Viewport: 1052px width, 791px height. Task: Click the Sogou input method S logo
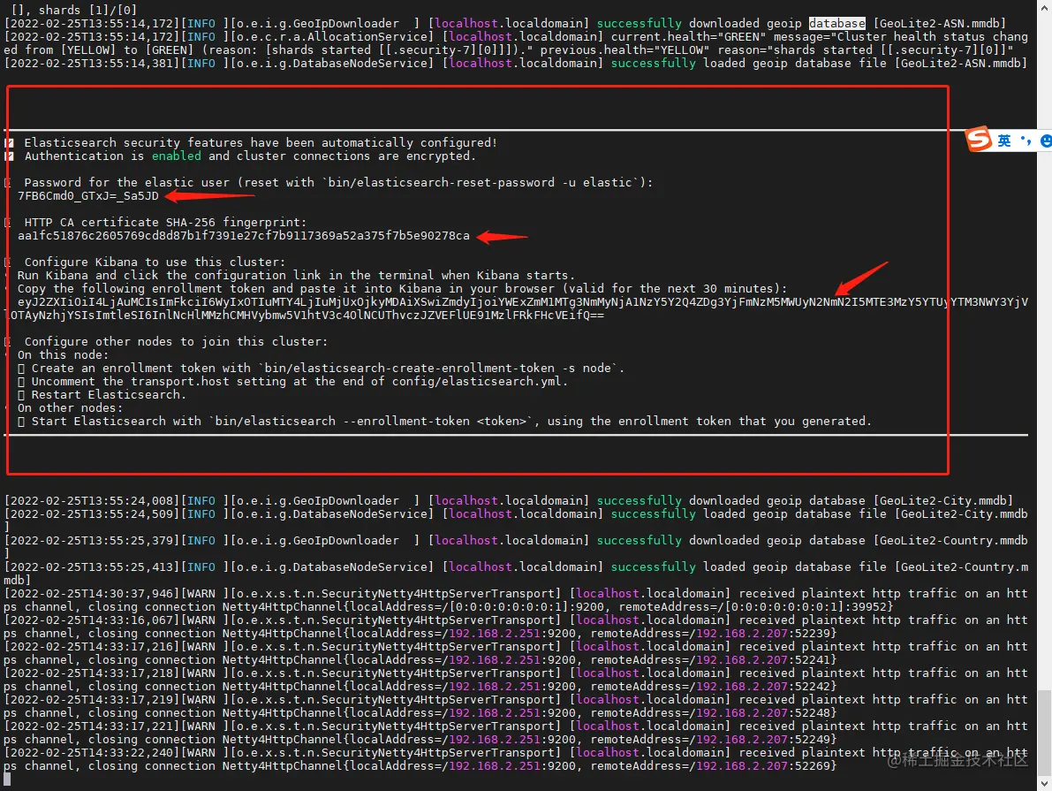tap(979, 139)
